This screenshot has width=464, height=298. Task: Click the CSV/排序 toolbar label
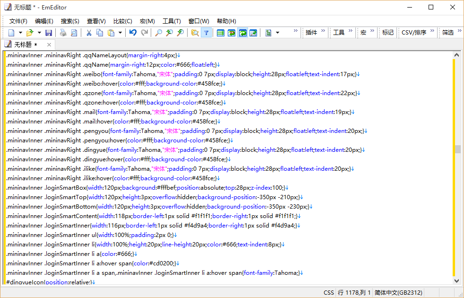pos(413,33)
